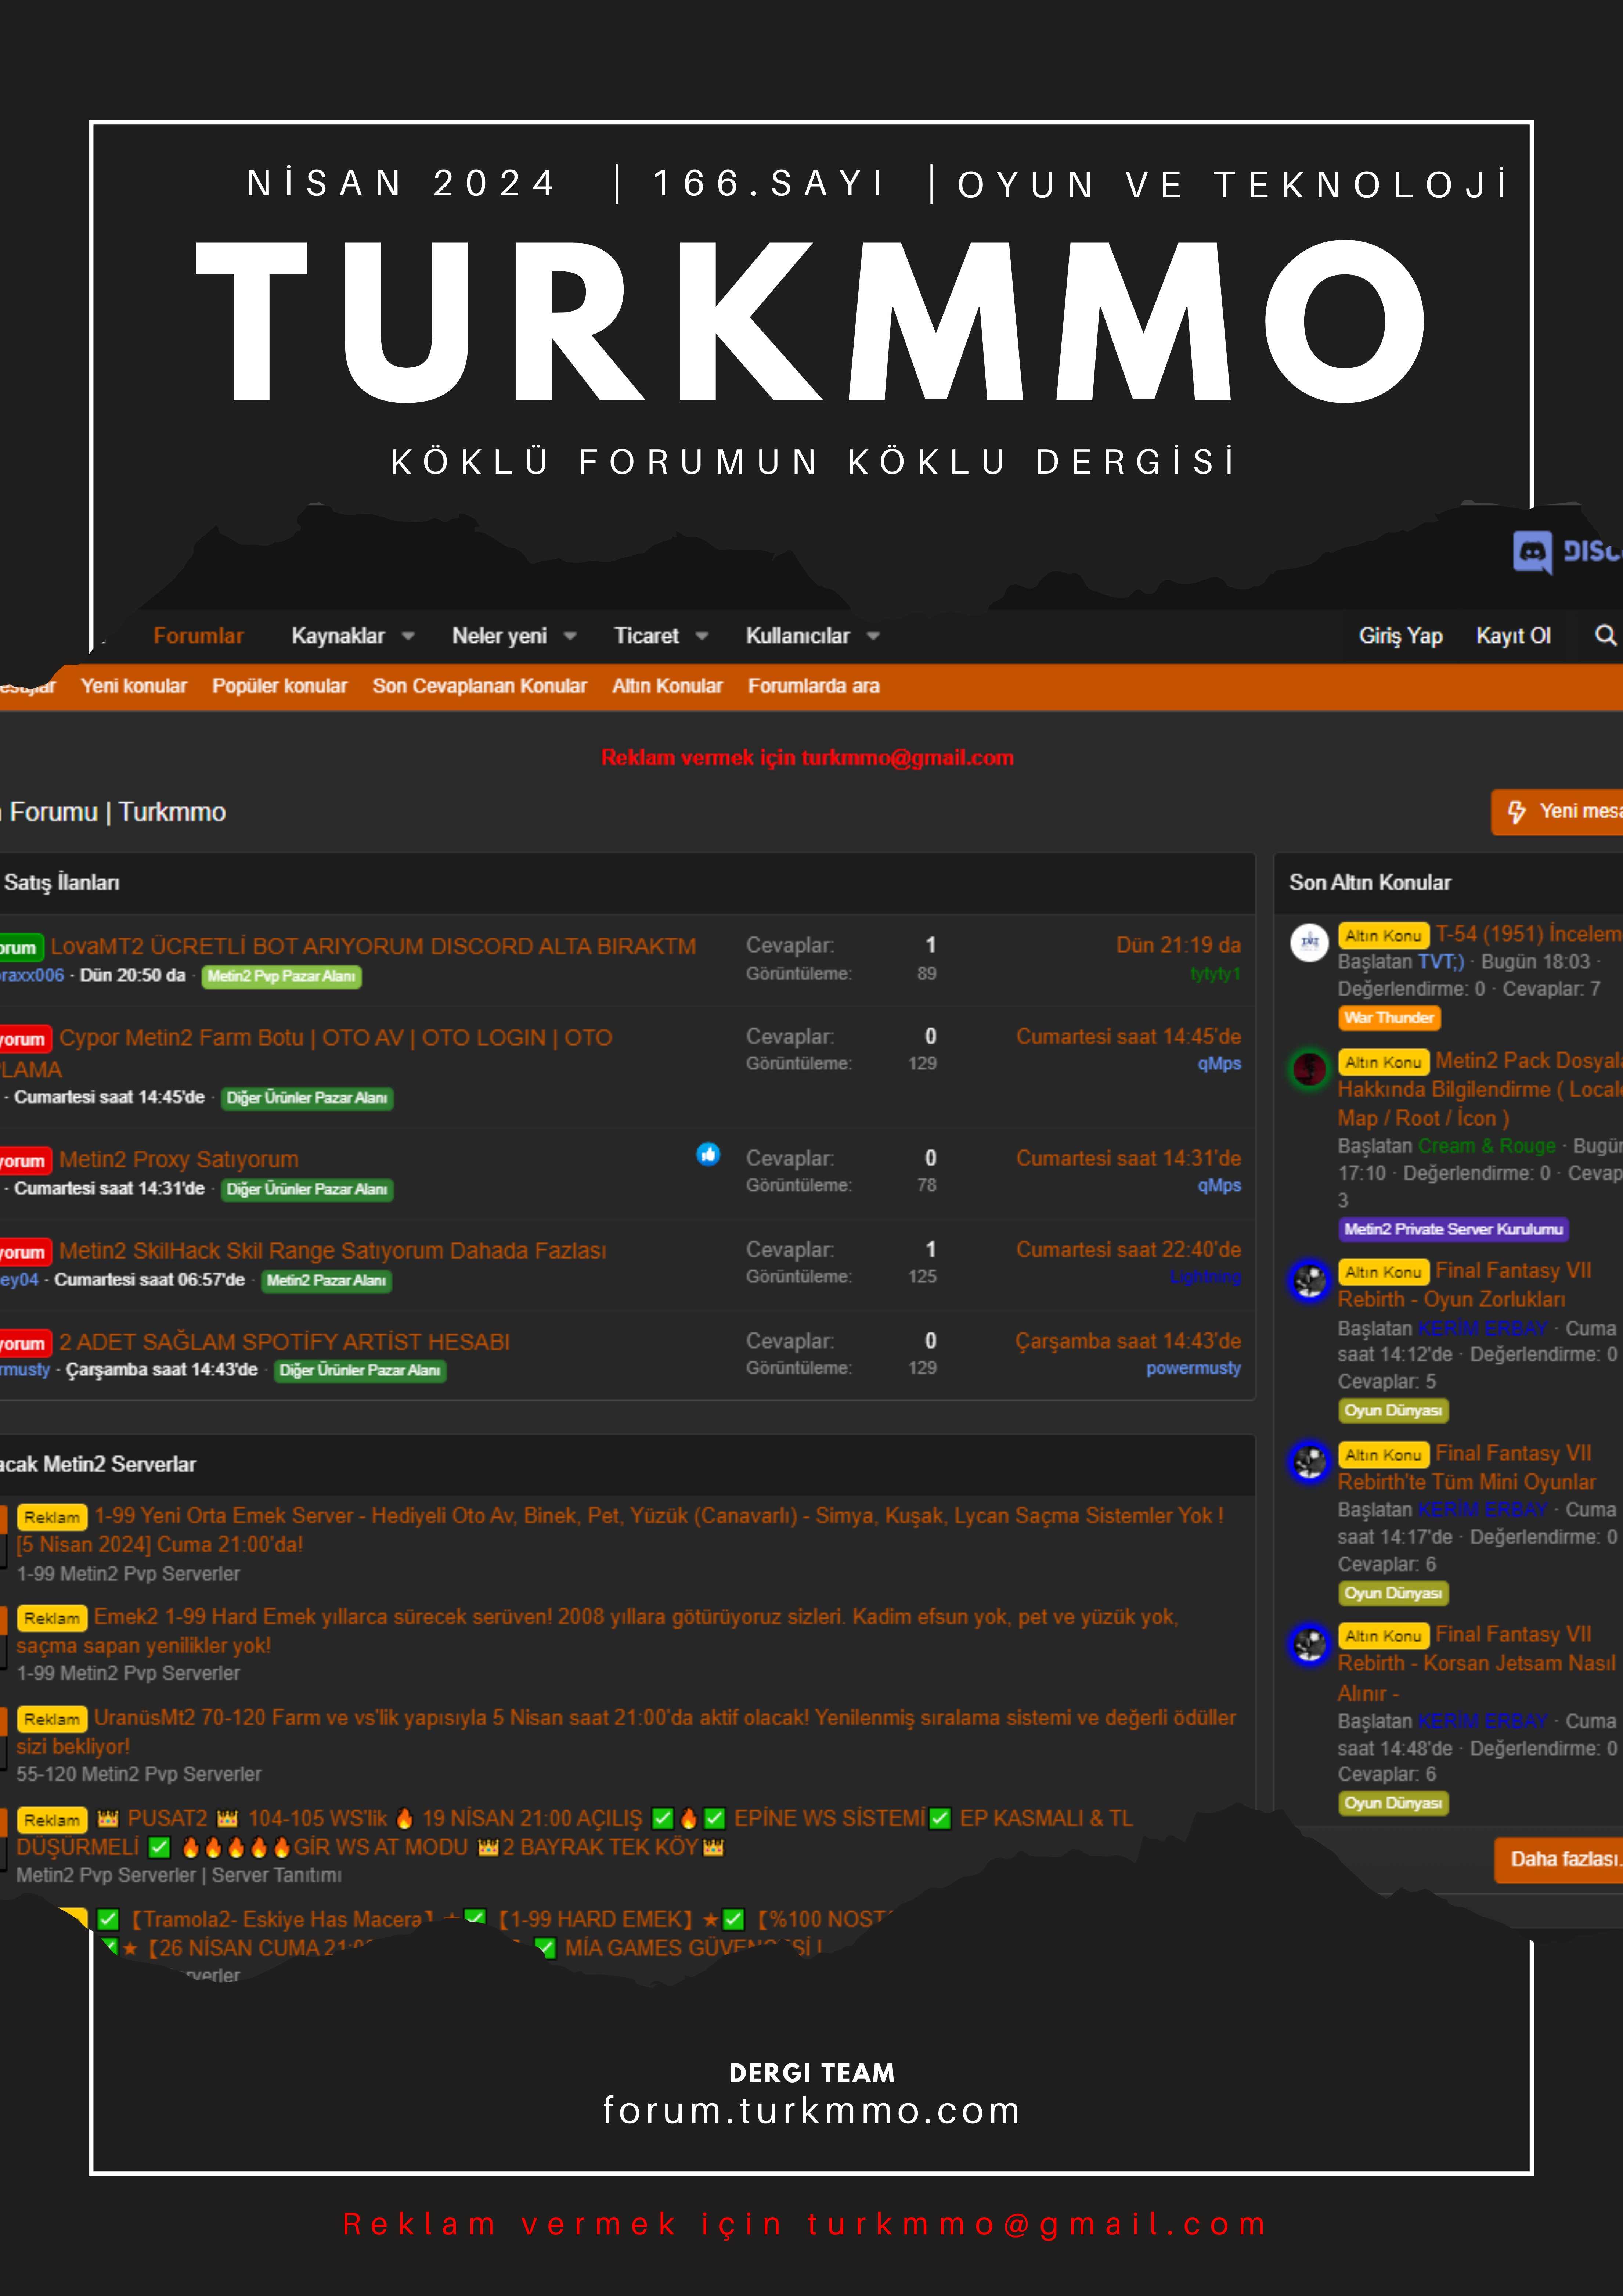Open the Forumlar tab
The width and height of the screenshot is (1623, 2296).
click(198, 636)
